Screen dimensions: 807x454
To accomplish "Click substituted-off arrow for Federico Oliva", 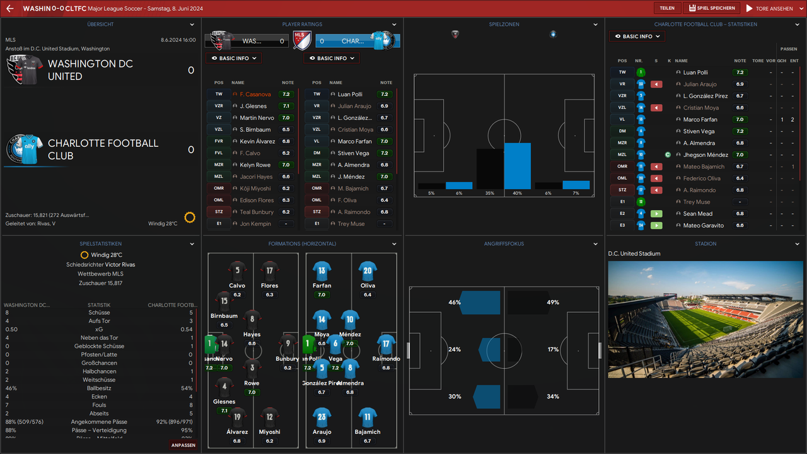I will coord(656,178).
